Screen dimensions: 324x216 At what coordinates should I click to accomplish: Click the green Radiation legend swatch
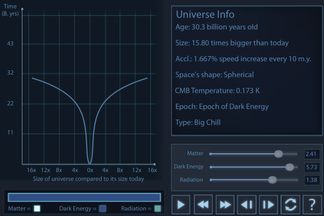click(158, 208)
